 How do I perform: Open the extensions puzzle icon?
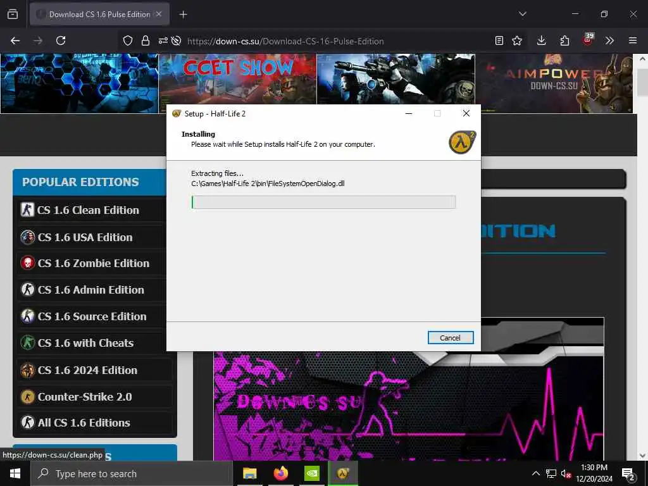pos(564,40)
